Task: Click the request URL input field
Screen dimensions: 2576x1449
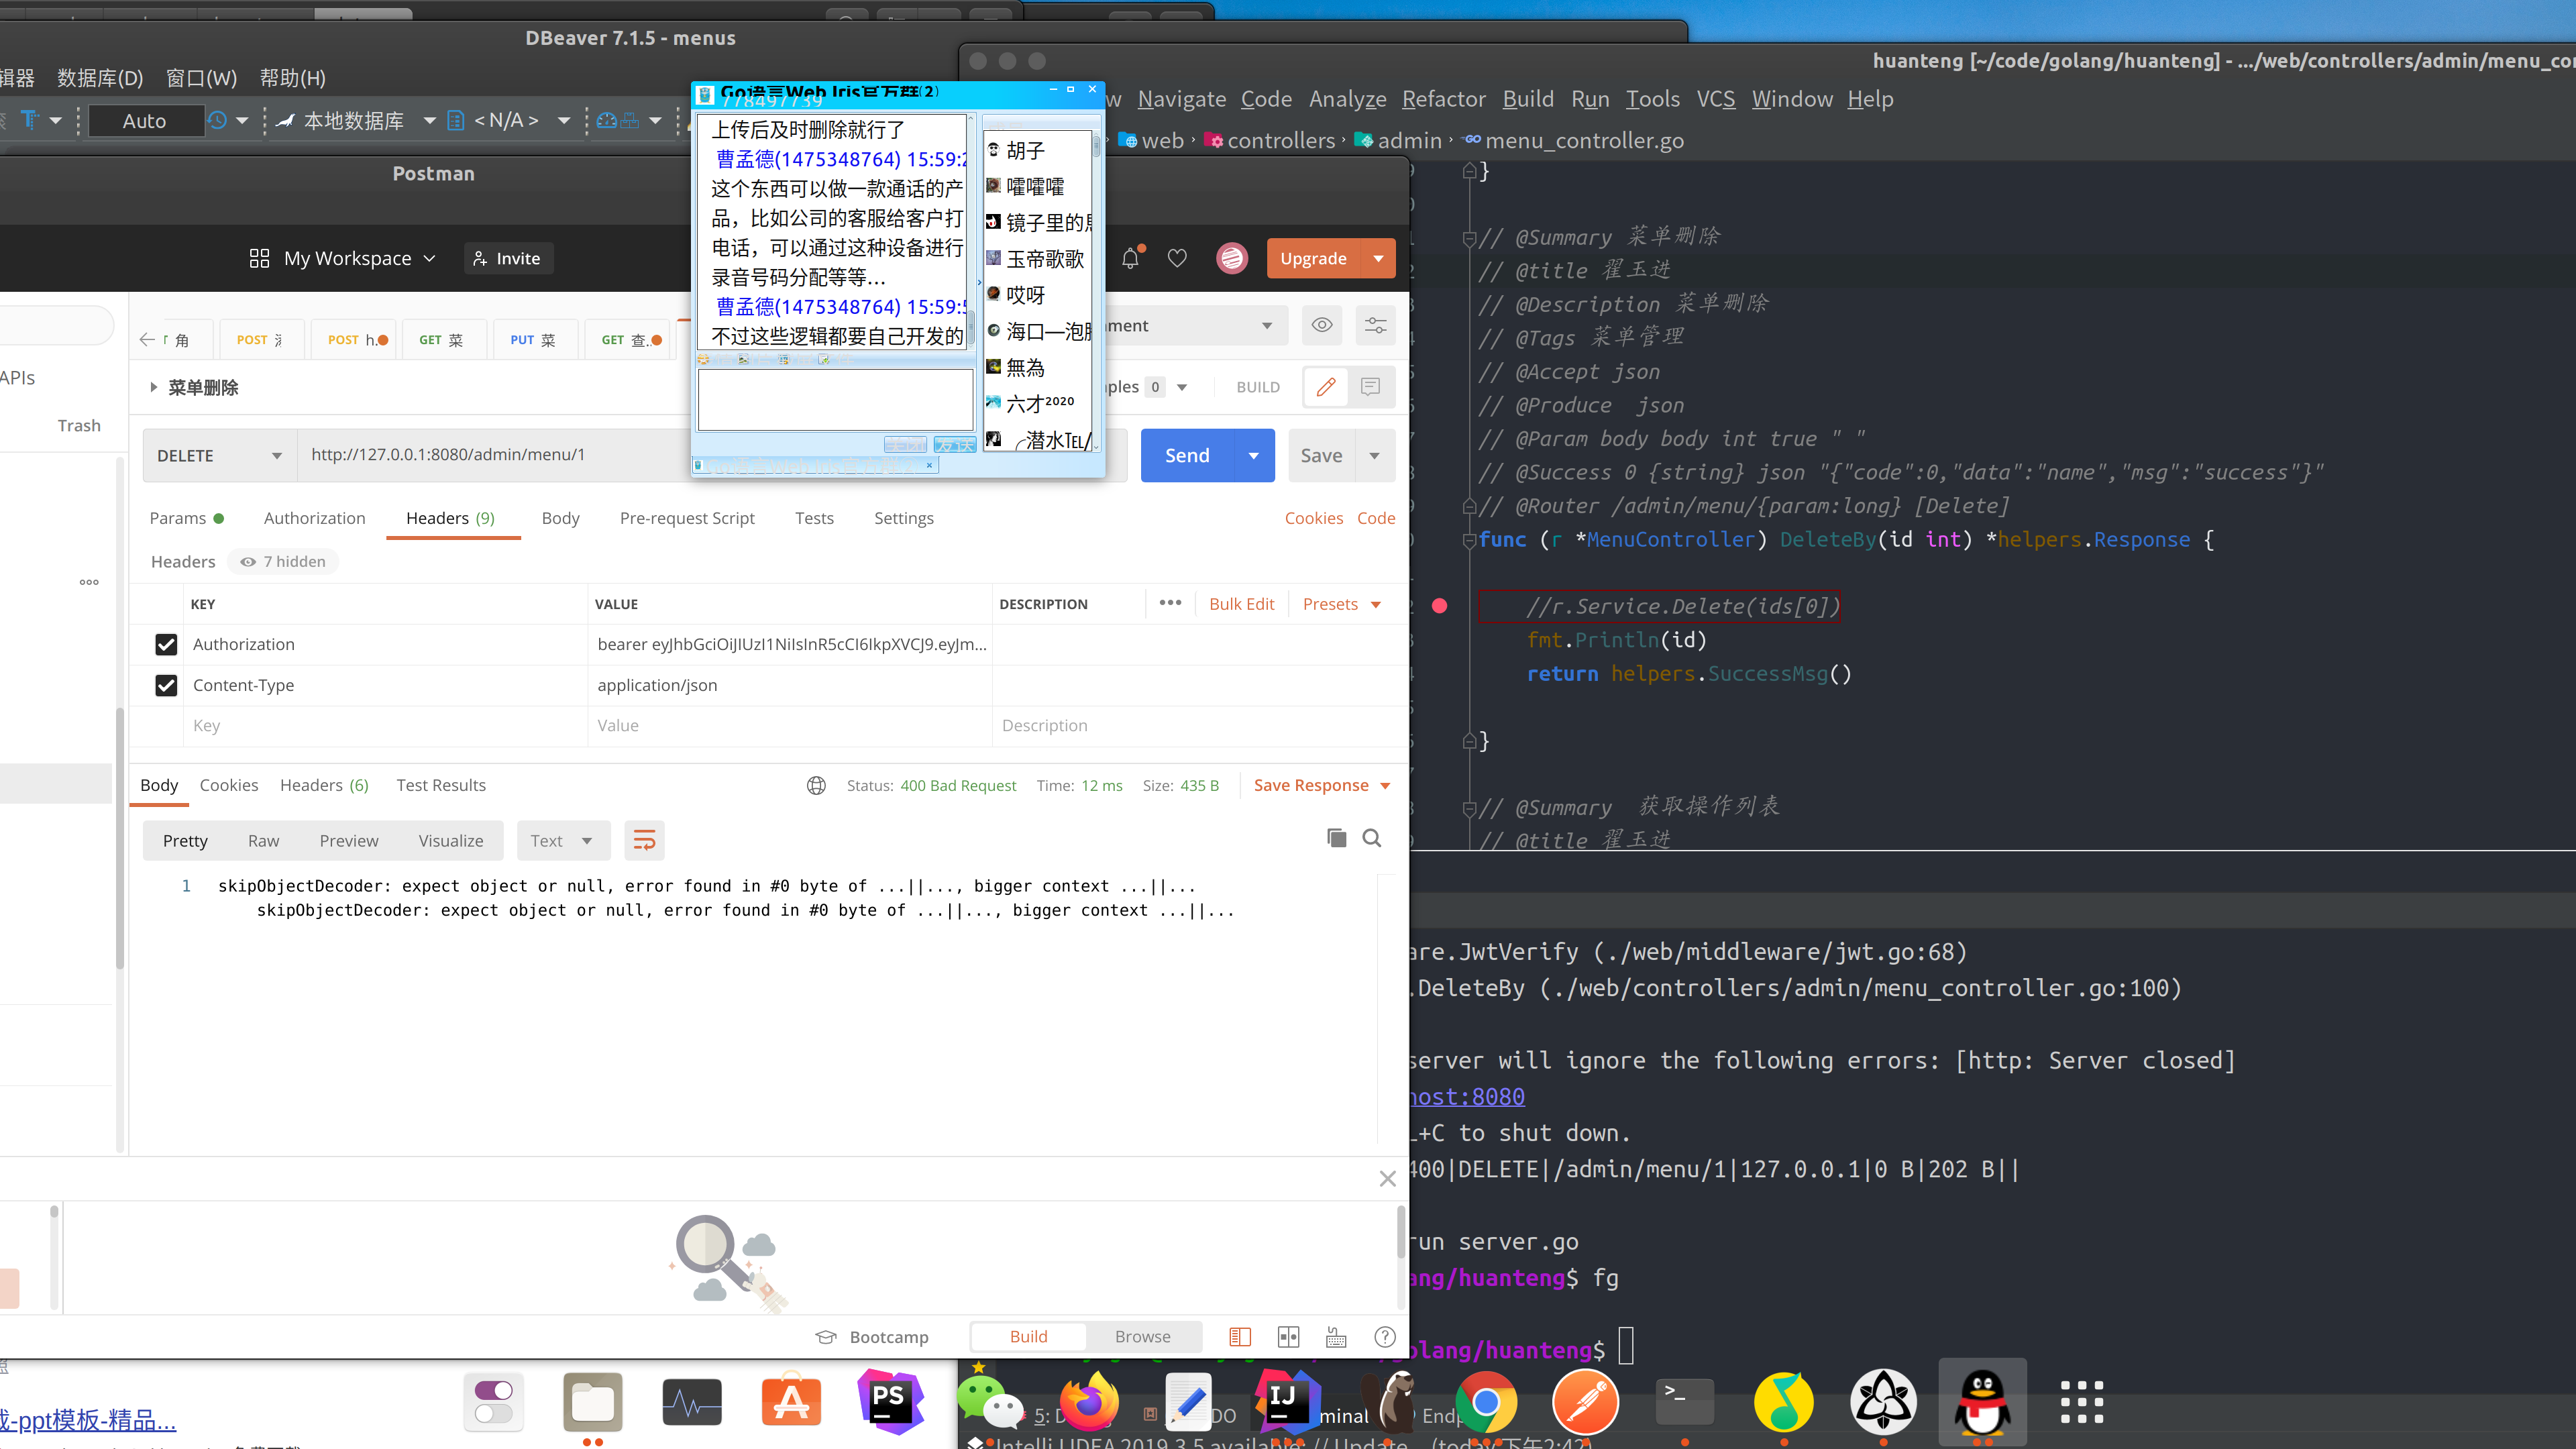Action: coord(600,455)
